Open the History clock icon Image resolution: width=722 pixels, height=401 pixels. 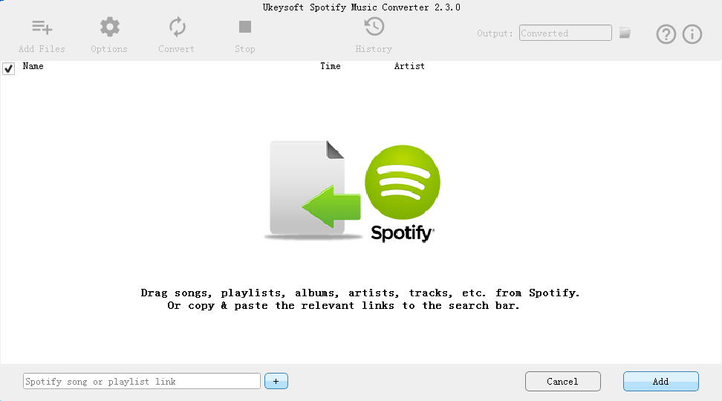(x=374, y=27)
